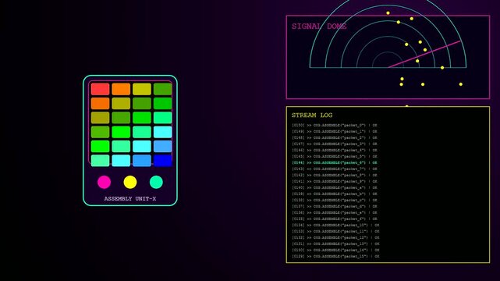Select the dark blue swatch in the grid
Image resolution: width=500 pixels, height=281 pixels.
162,161
